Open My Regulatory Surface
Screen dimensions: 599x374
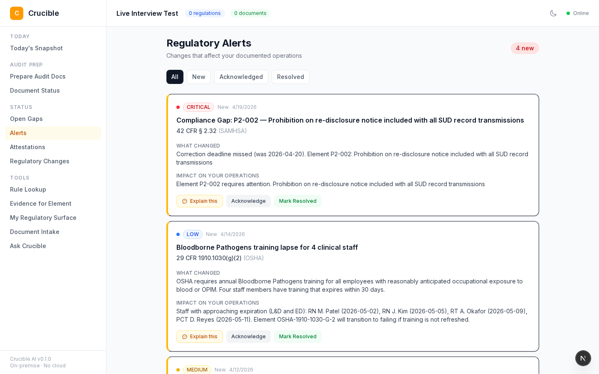point(43,218)
